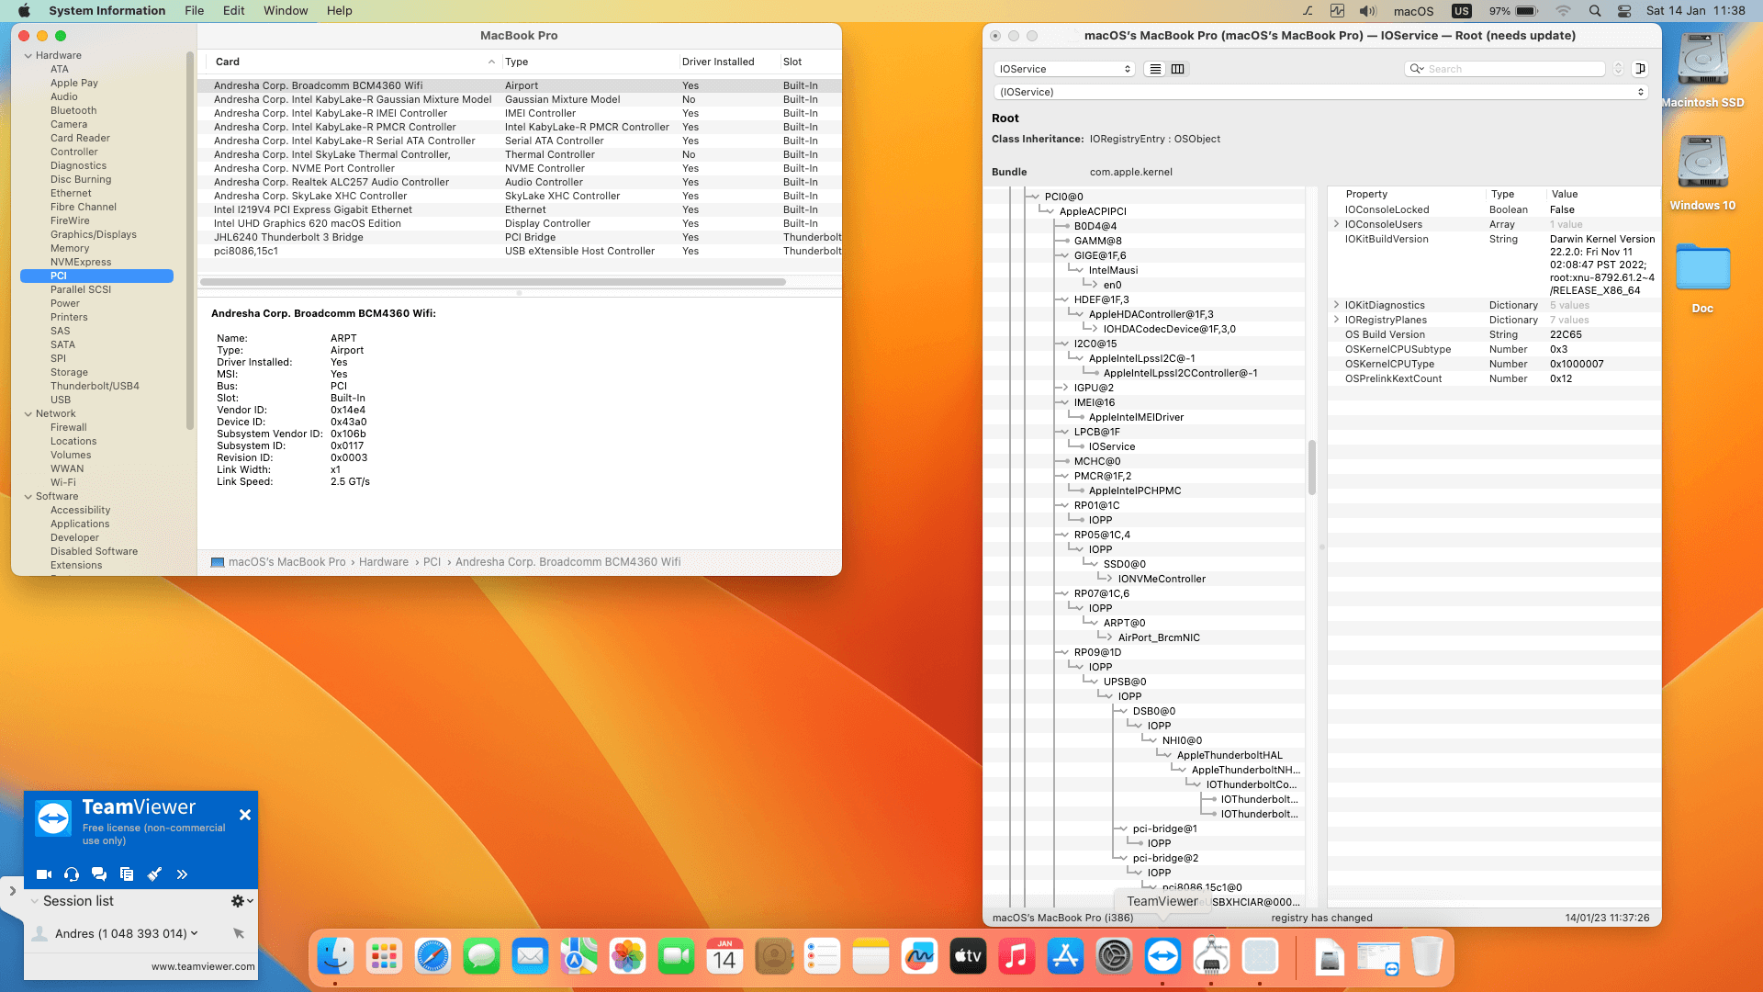Viewport: 1763px width, 992px height.
Task: Open Spotlight search in the menu bar
Action: pyautogui.click(x=1595, y=11)
